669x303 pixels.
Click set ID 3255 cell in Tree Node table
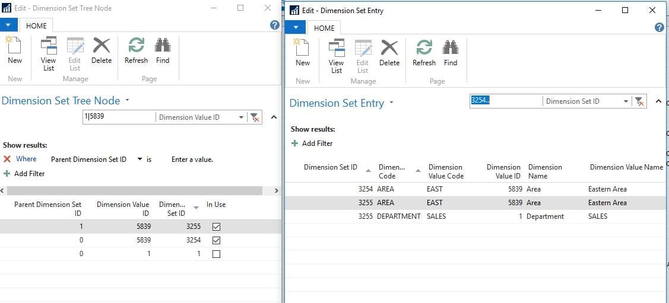(x=194, y=227)
